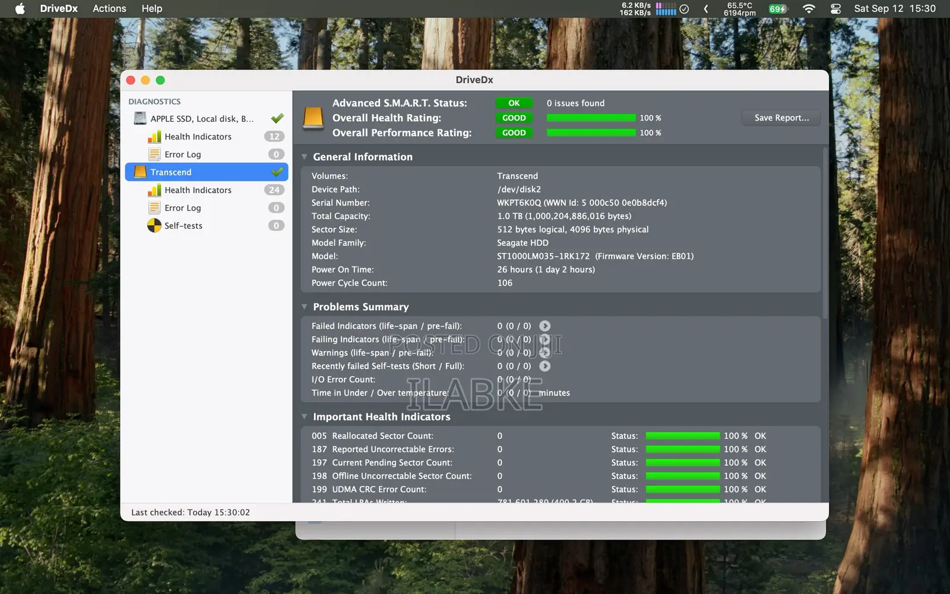Open the Apple menu
Image resolution: width=950 pixels, height=594 pixels.
click(20, 8)
